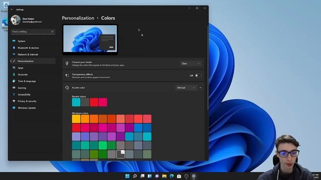Click the magnifier icon in Find a setting box
The width and height of the screenshot is (321, 180).
(52, 31)
